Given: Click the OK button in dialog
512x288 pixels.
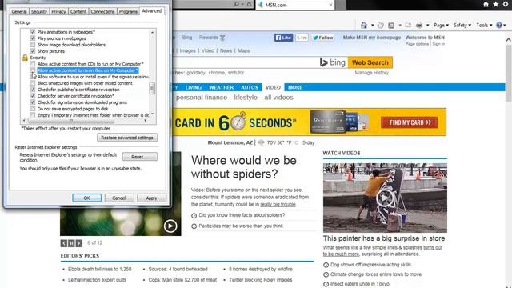Looking at the screenshot, I should click(87, 198).
